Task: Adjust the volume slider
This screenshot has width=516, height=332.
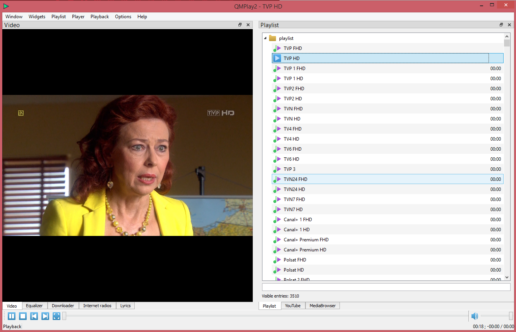Action: pyautogui.click(x=497, y=316)
